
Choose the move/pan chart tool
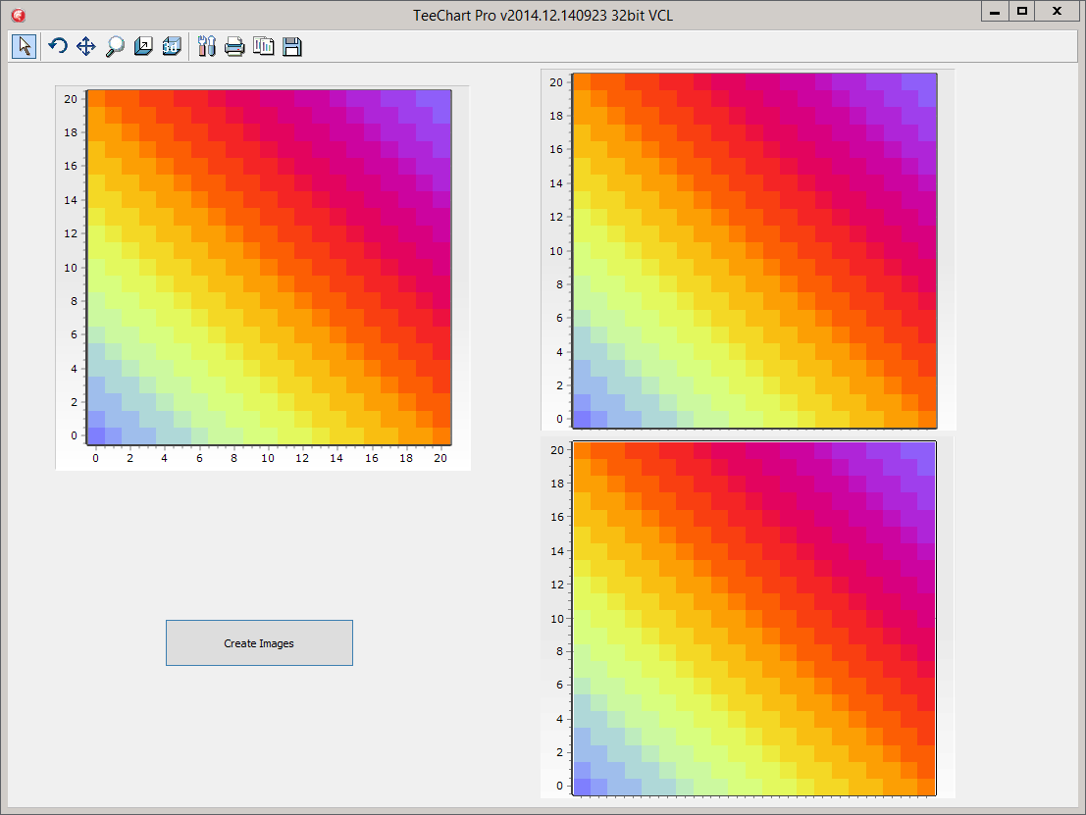[x=86, y=46]
